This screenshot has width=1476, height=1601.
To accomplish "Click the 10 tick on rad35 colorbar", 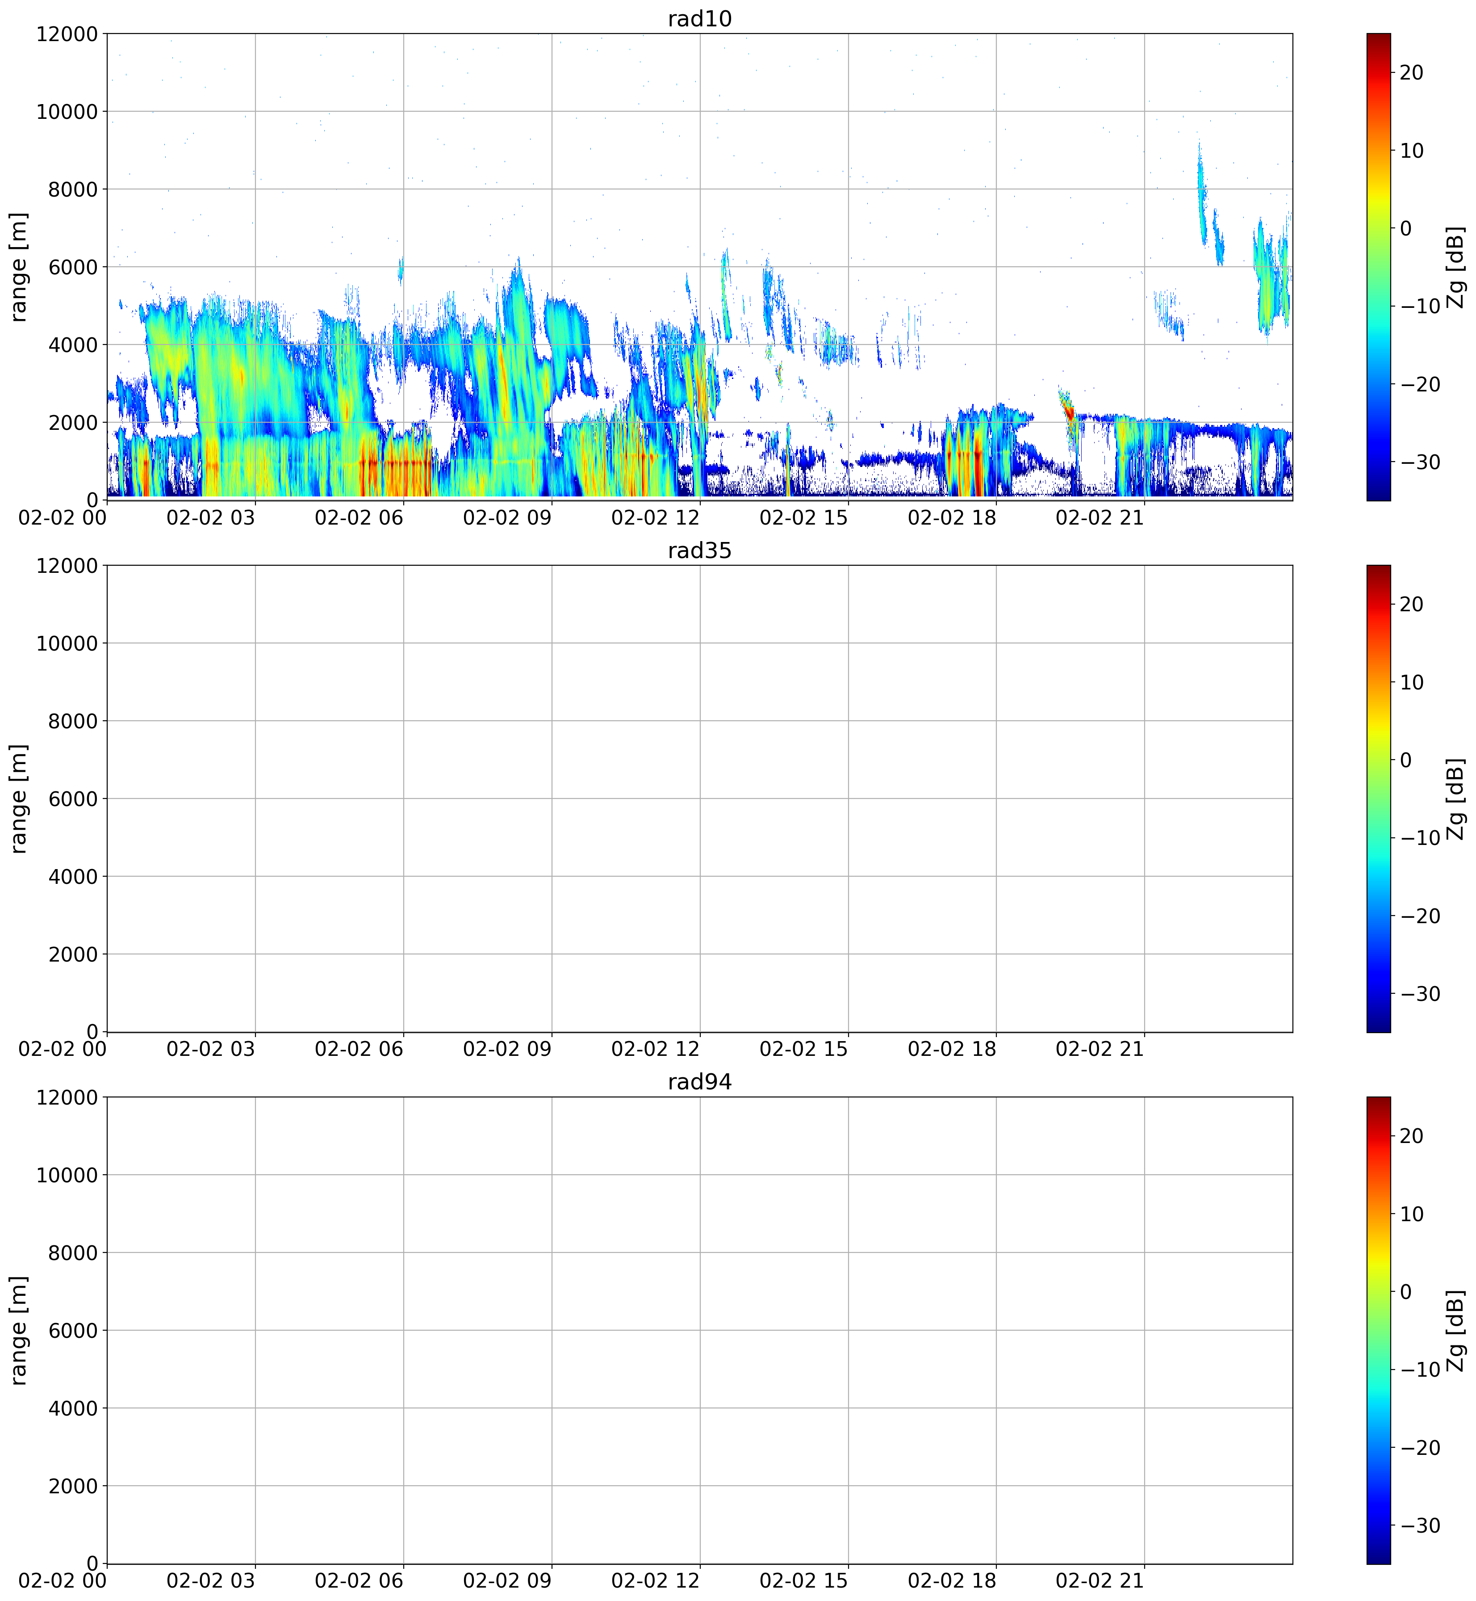I will pos(1411,682).
